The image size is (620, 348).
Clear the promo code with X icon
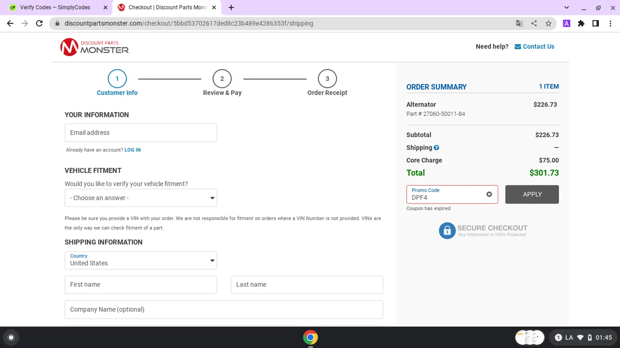click(x=489, y=194)
